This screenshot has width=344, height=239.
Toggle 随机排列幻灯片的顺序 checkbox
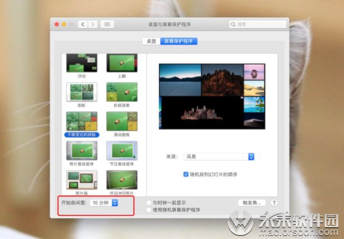[x=186, y=174]
